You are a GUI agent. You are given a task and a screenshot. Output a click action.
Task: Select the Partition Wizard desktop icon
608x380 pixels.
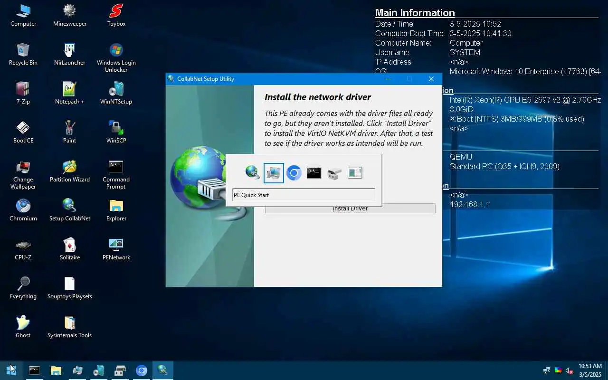[69, 171]
